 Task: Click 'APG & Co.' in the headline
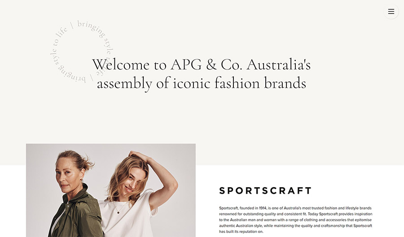click(206, 64)
